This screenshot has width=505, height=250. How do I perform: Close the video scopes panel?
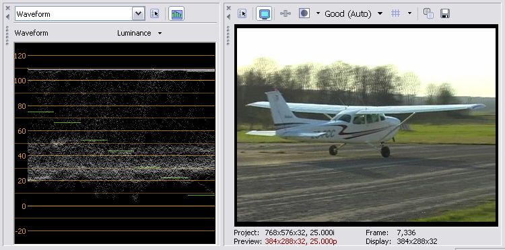click(7, 8)
